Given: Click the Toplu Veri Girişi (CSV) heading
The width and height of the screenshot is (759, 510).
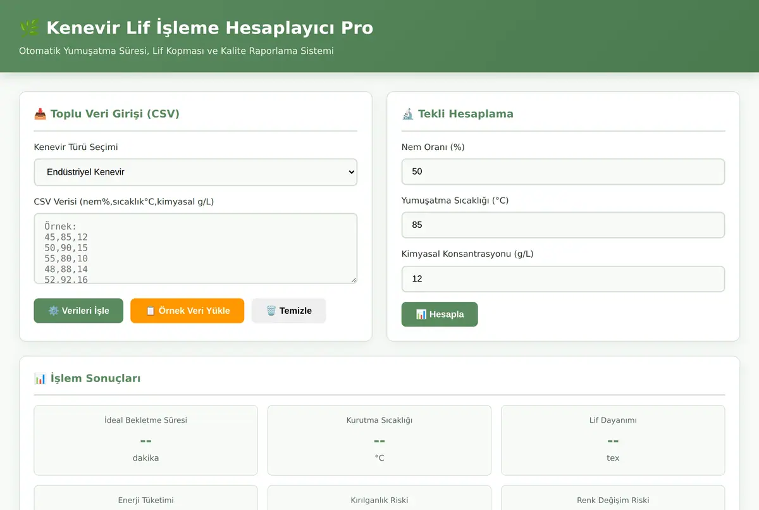Looking at the screenshot, I should click(115, 114).
